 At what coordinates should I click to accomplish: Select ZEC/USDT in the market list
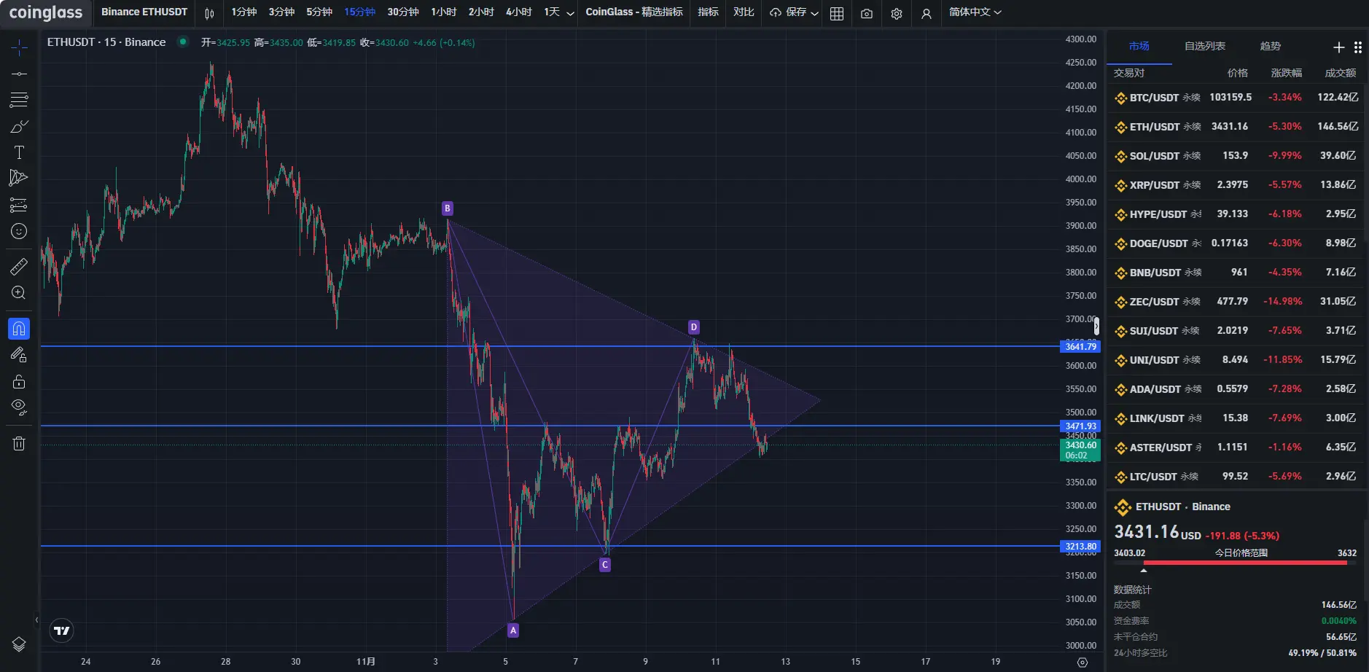click(1236, 302)
